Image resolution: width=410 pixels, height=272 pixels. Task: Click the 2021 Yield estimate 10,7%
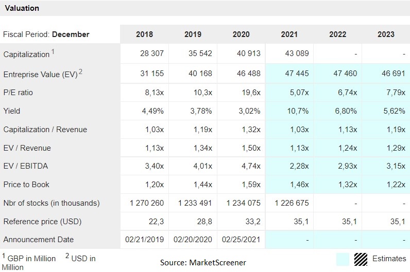click(x=298, y=111)
